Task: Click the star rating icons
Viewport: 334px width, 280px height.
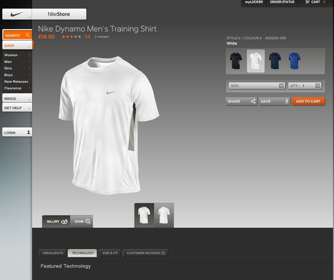Action: click(x=71, y=37)
